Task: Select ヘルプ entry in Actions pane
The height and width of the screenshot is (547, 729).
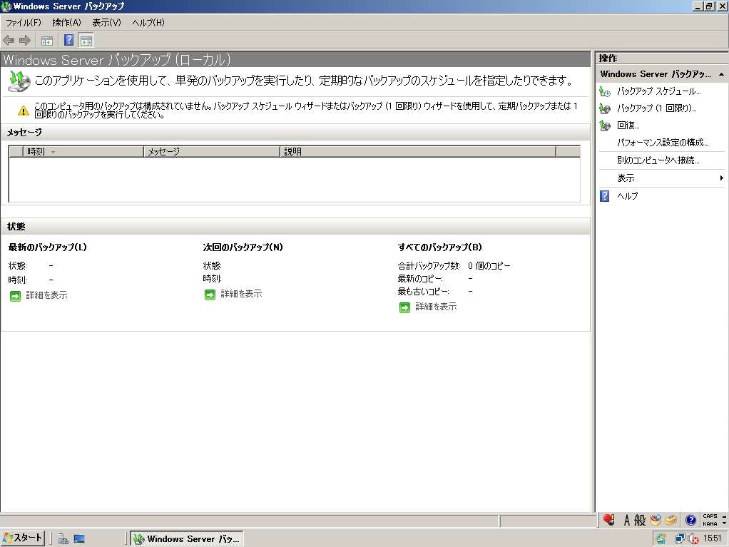Action: coord(627,196)
